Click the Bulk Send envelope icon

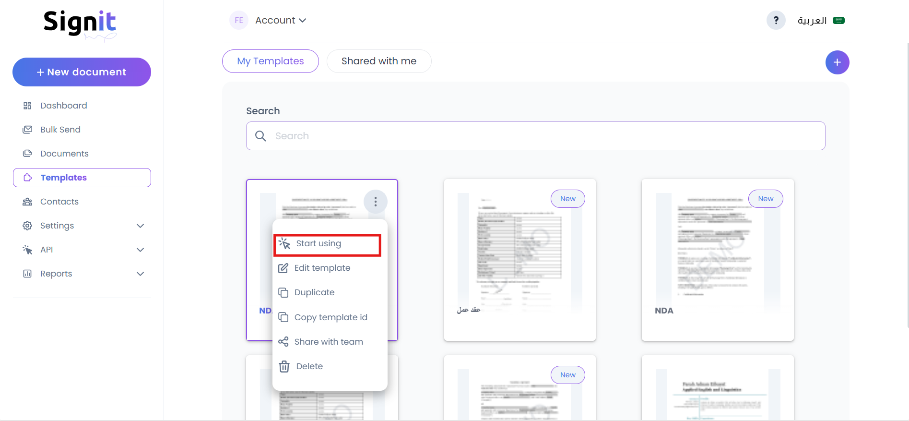pos(27,130)
